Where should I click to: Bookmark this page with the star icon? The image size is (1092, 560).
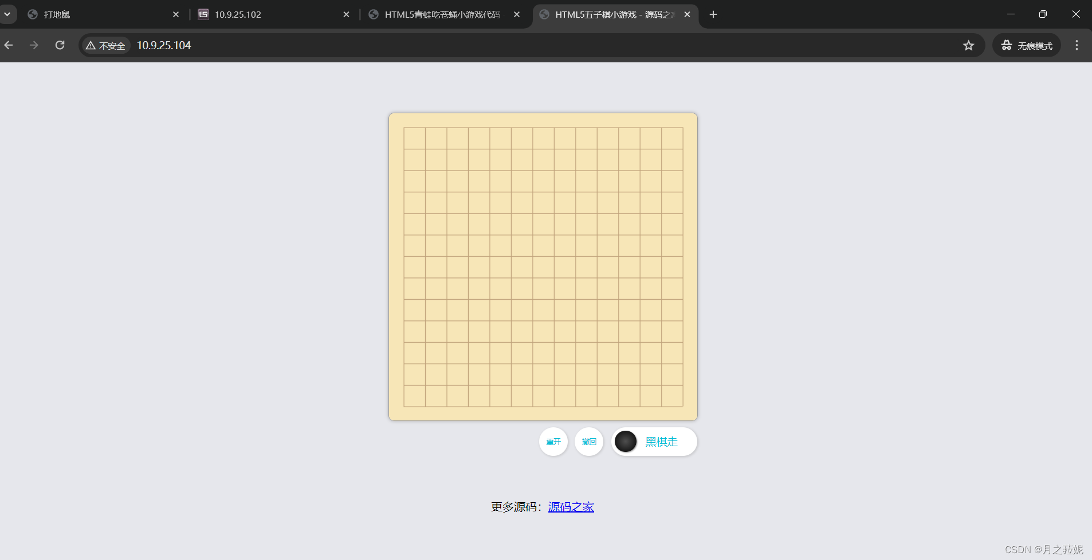[x=968, y=46]
